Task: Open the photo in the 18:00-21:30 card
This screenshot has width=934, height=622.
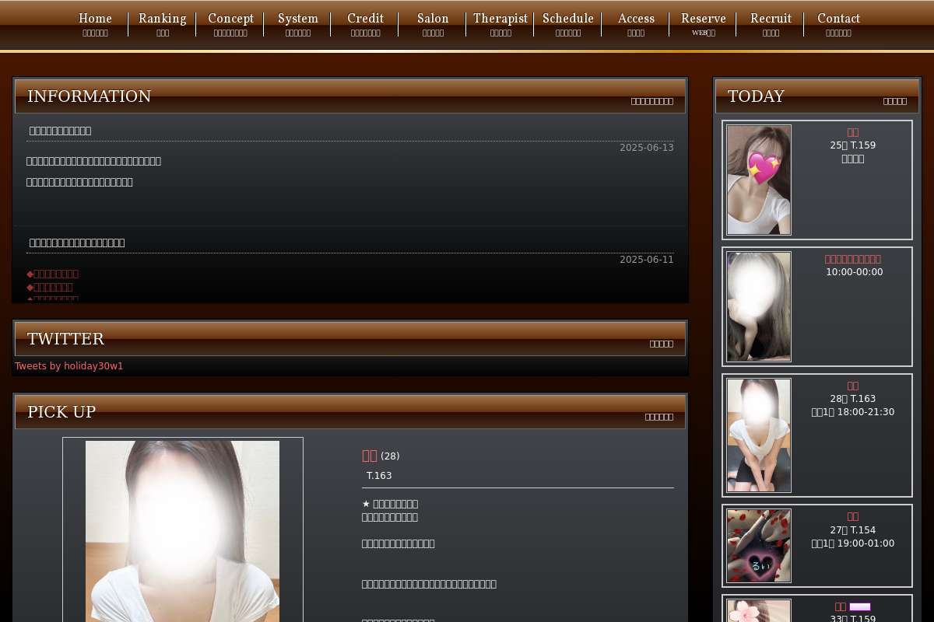Action: (x=759, y=435)
